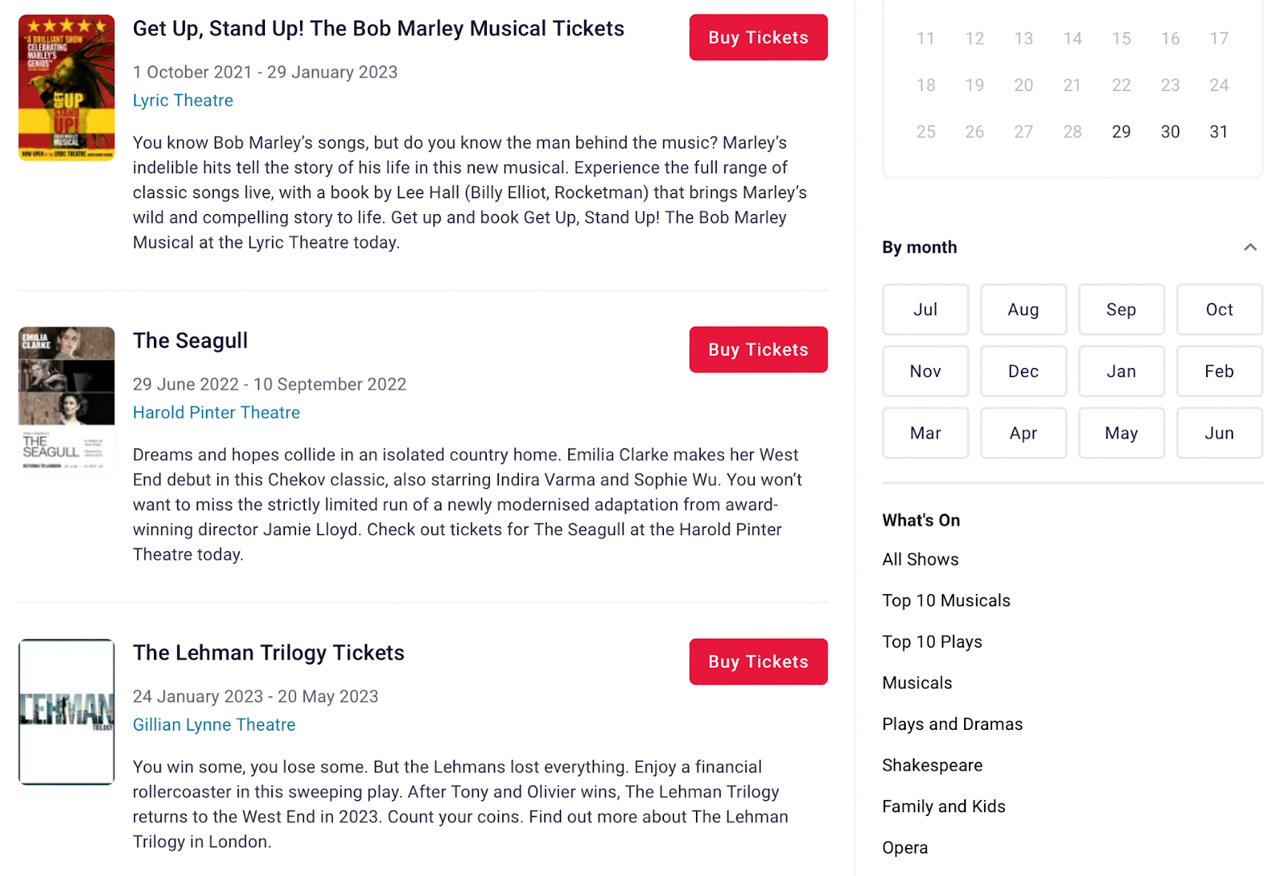This screenshot has height=876, width=1277.
Task: Filter shows by the month Mar
Action: point(925,434)
